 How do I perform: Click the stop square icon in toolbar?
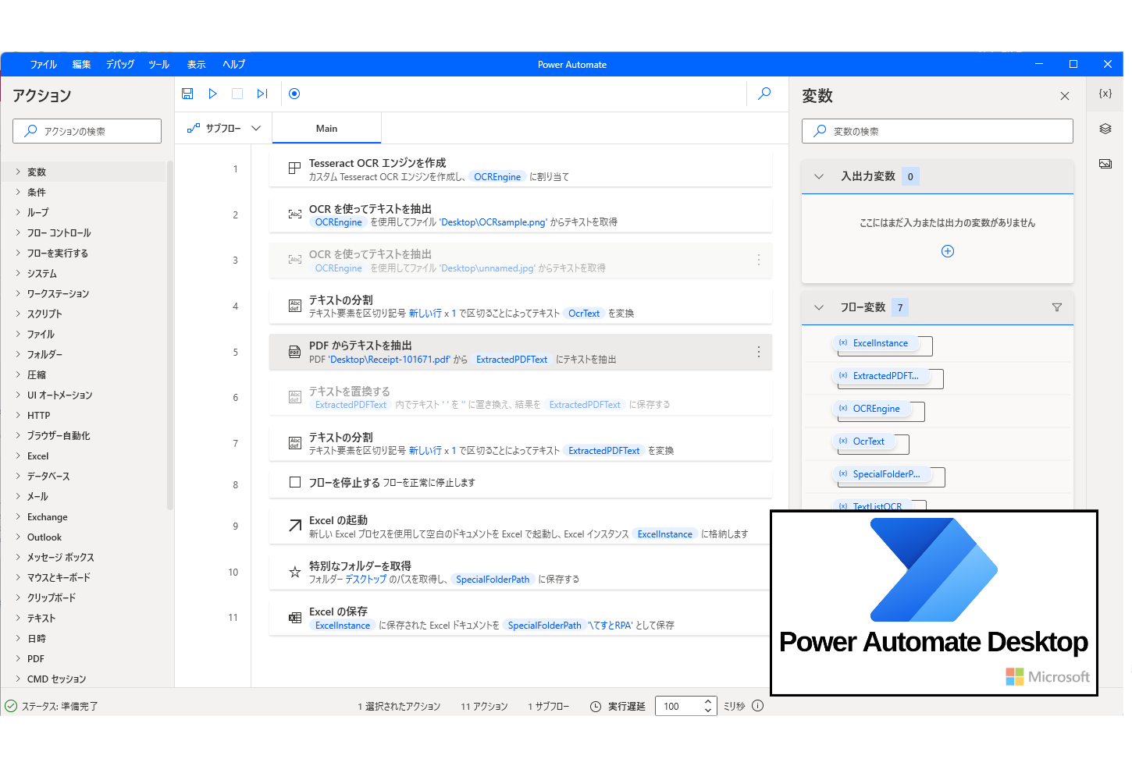point(237,94)
